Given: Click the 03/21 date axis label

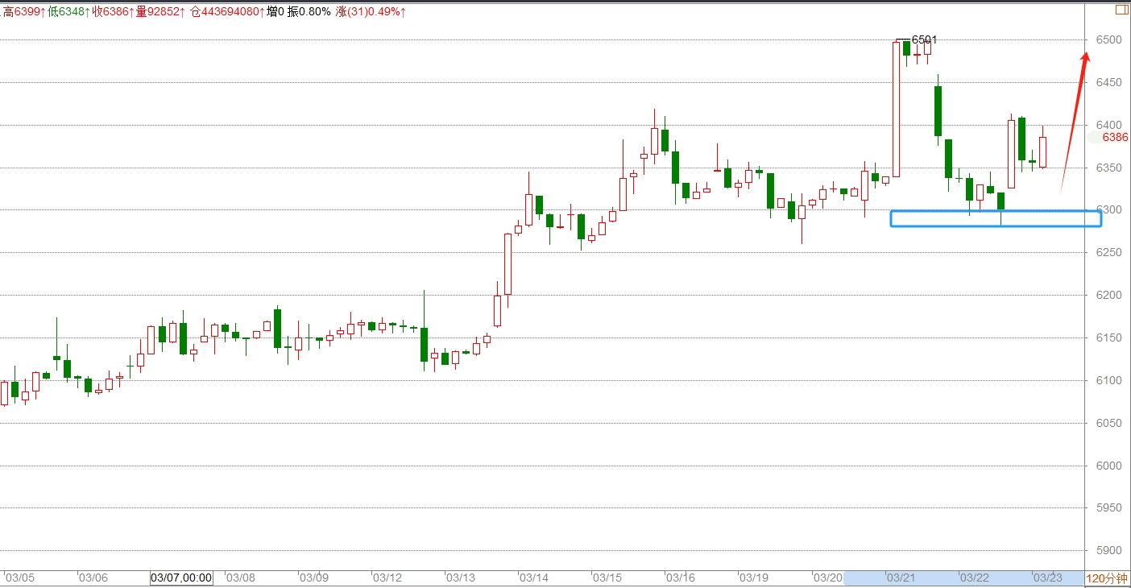Looking at the screenshot, I should [901, 578].
